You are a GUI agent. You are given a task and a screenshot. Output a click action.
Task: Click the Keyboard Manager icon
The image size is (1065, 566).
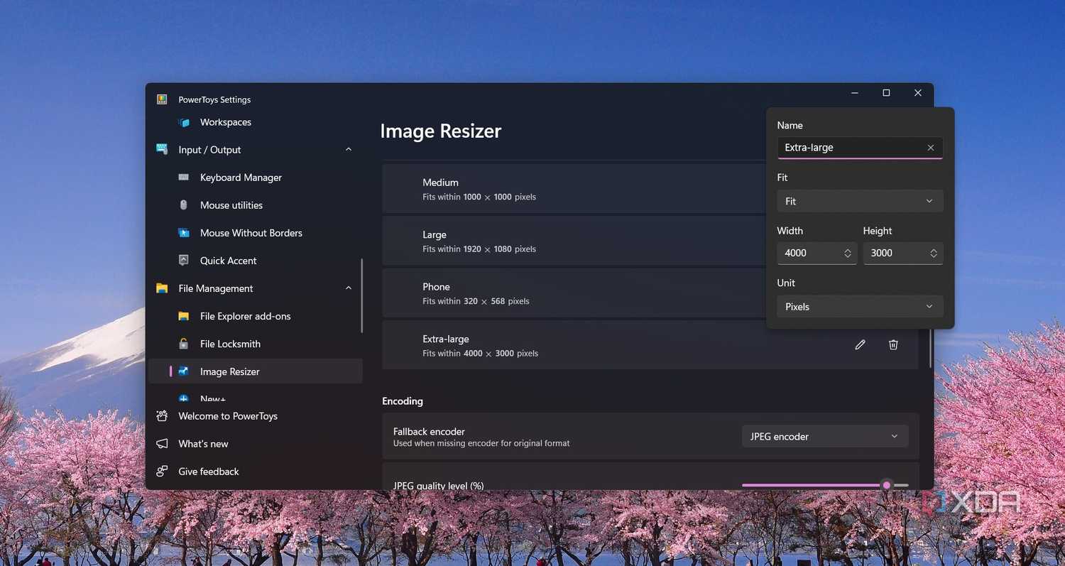coord(184,178)
